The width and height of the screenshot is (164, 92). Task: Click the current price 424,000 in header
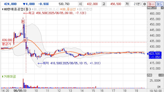[x=10, y=4]
